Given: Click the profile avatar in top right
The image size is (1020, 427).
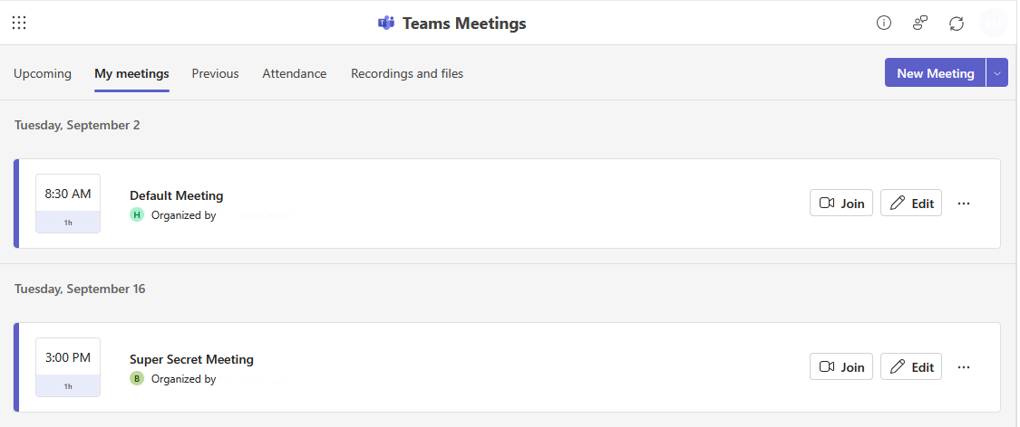Looking at the screenshot, I should [994, 24].
